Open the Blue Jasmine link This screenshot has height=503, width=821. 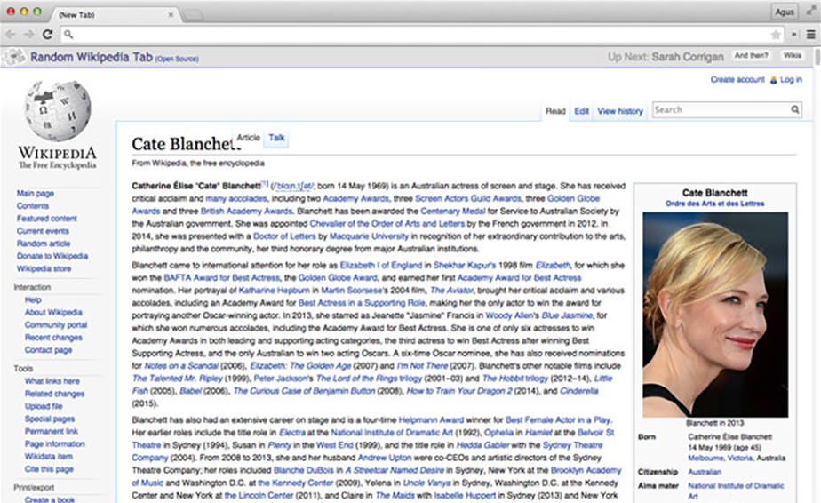567,315
